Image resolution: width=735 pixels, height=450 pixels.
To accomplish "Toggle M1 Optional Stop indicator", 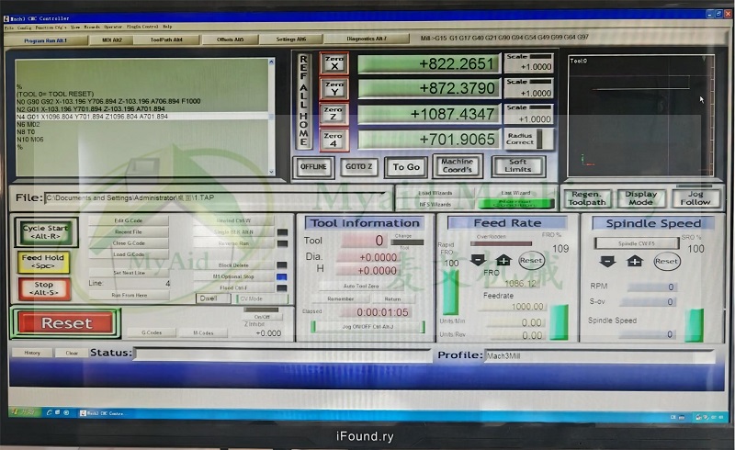I will tap(282, 277).
